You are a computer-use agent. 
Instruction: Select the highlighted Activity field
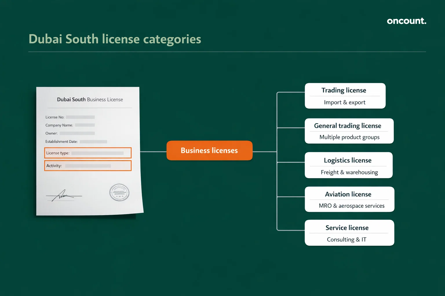coord(88,166)
